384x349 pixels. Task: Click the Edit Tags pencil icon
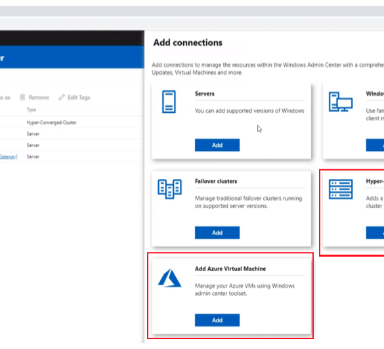pos(62,97)
